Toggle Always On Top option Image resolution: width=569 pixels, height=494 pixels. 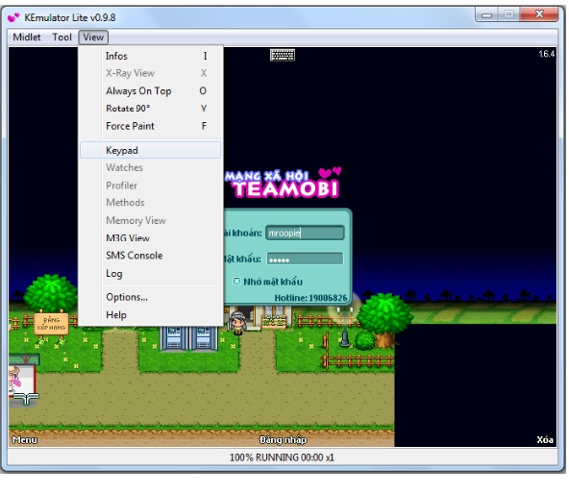pos(150,90)
